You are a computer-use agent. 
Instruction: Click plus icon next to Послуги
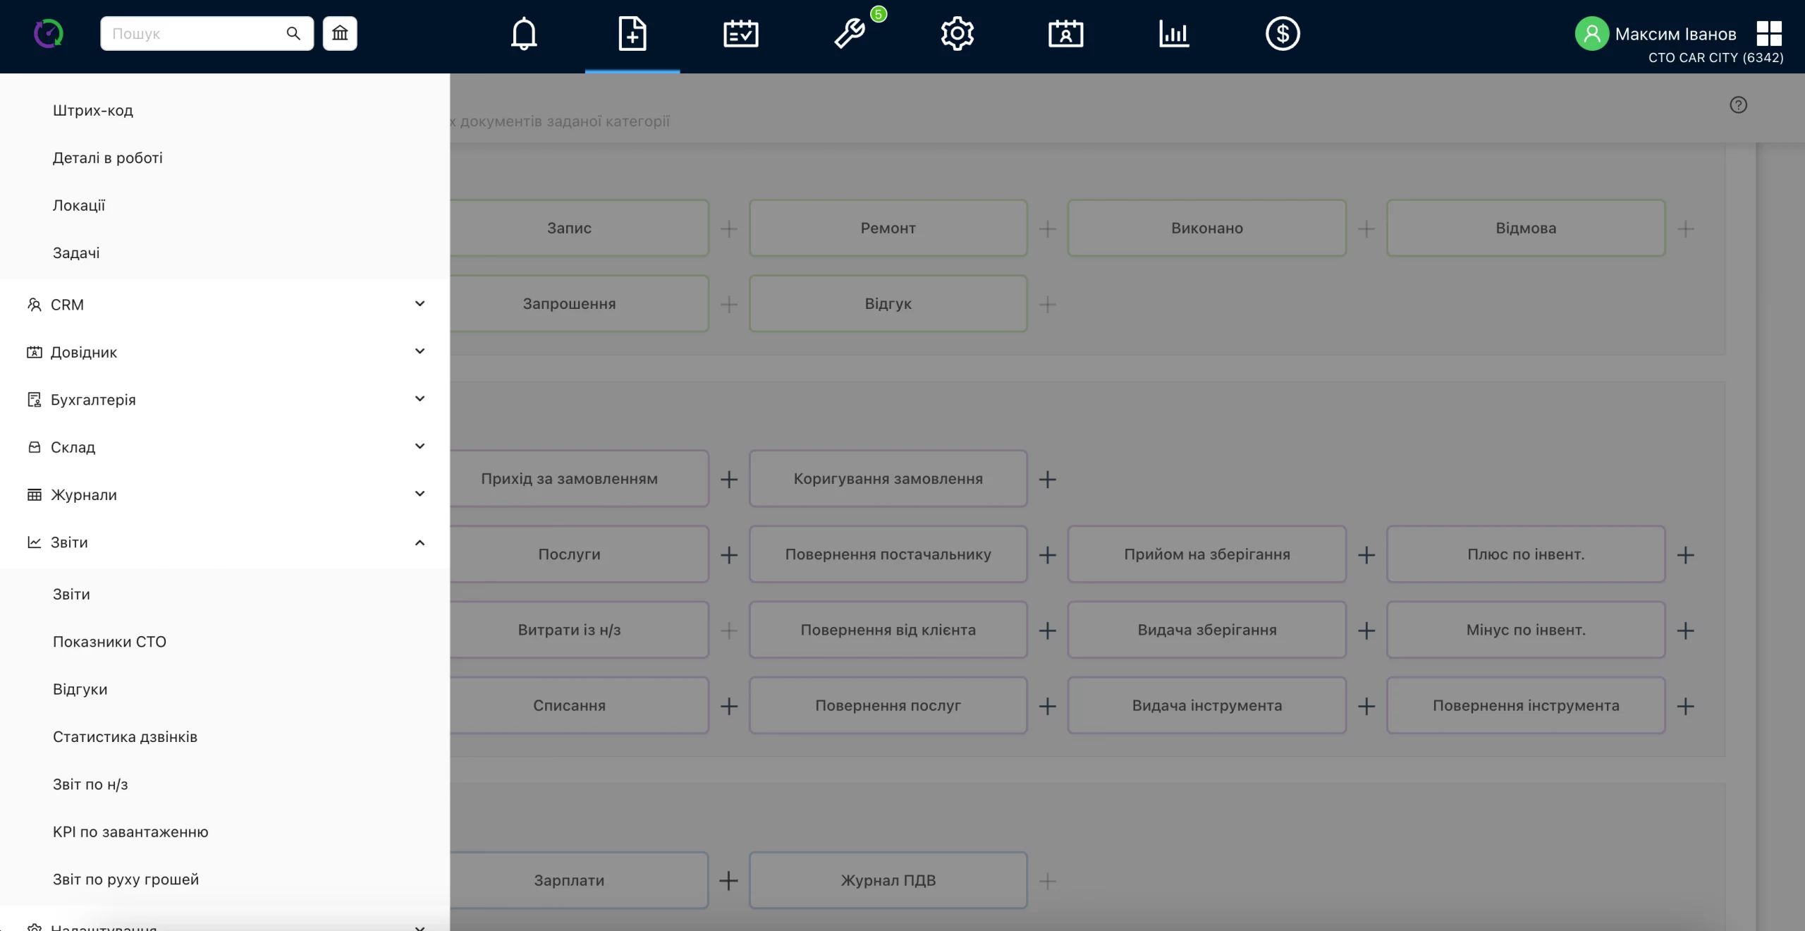729,555
